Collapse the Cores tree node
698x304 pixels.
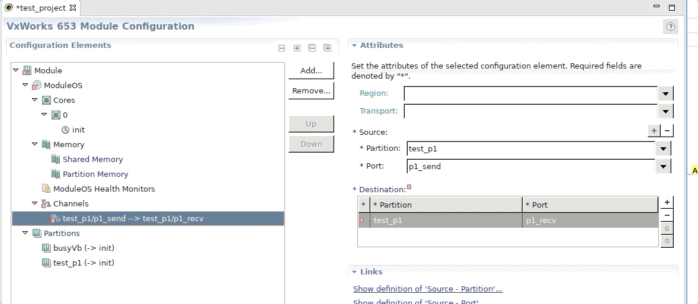pyautogui.click(x=35, y=100)
